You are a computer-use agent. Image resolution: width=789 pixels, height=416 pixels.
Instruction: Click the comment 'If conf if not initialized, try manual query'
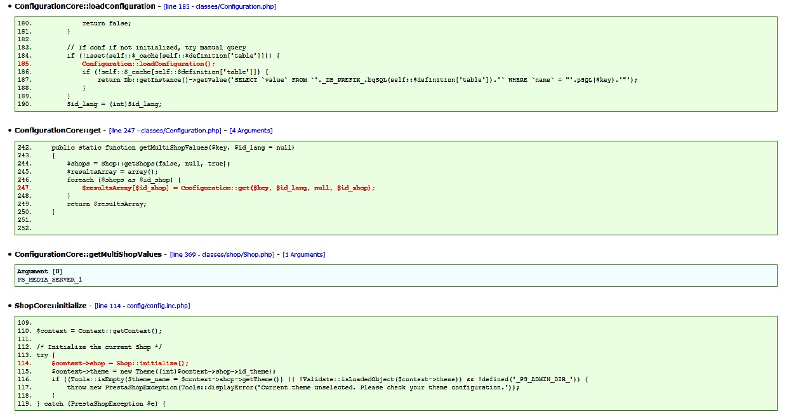(156, 48)
